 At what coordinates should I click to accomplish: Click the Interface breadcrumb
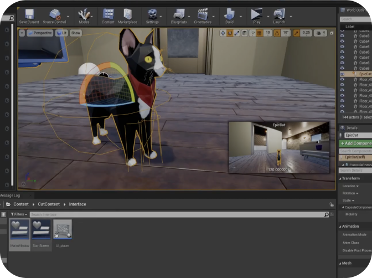[x=77, y=204]
